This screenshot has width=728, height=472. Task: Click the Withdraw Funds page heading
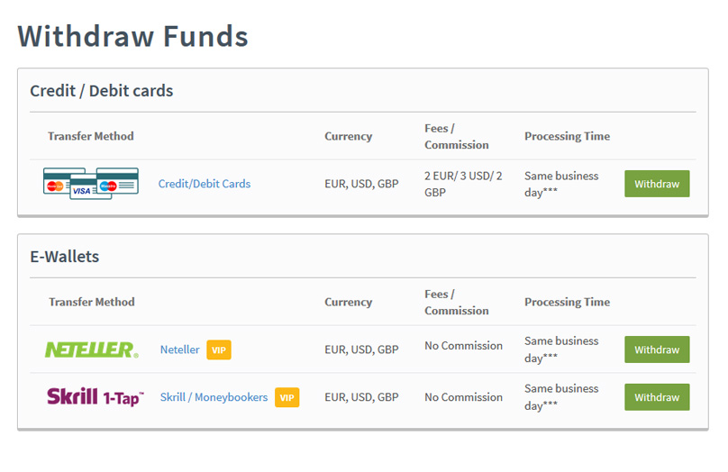pyautogui.click(x=132, y=36)
